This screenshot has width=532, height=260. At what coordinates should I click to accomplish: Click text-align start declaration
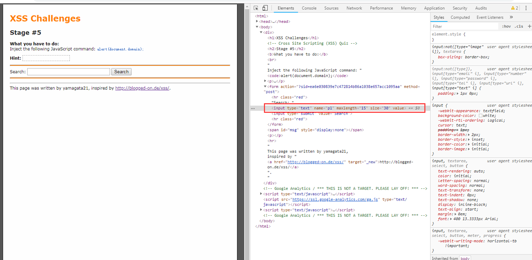coord(458,209)
